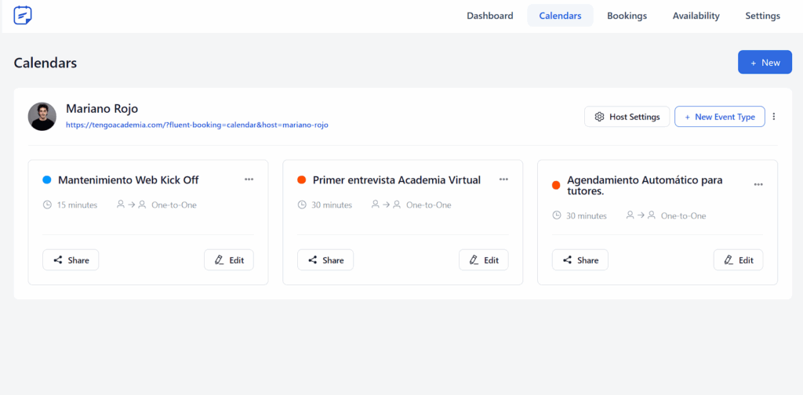803x395 pixels.
Task: Share the Agendamiento Automático para tutores event
Action: [x=580, y=260]
